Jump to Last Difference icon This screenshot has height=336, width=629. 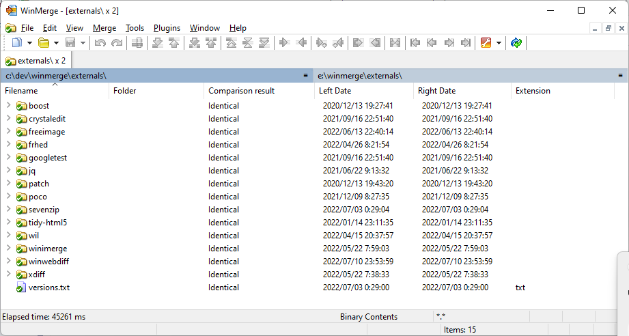(264, 42)
